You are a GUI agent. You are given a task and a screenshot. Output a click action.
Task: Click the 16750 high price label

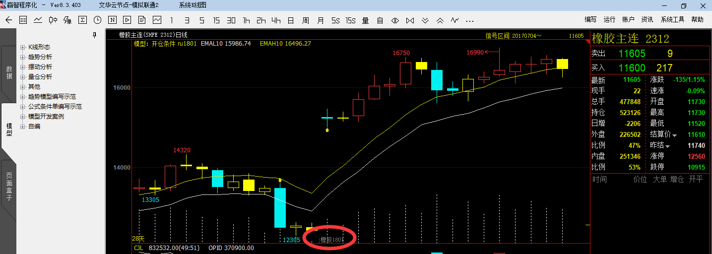[401, 53]
